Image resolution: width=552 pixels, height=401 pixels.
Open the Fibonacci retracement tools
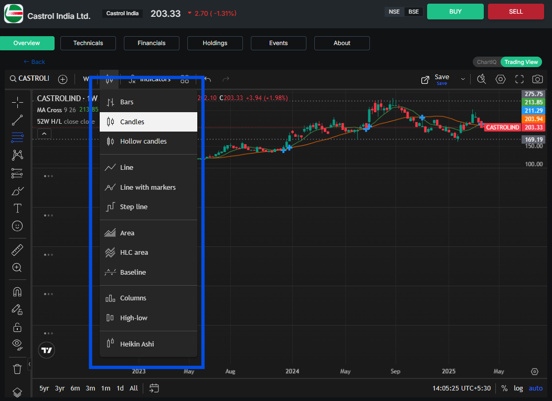coord(17,137)
